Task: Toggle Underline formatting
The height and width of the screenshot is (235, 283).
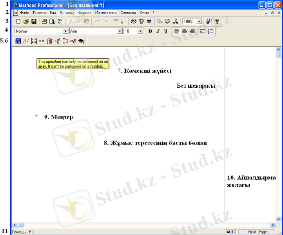Action: click(166, 31)
